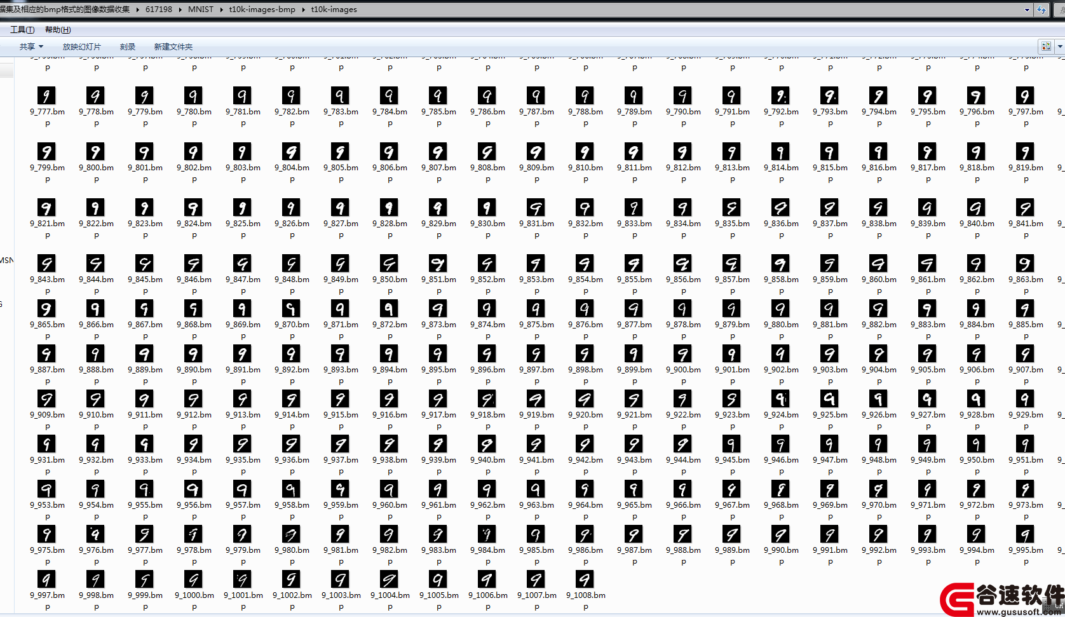Screen dimensions: 1065x617
Task: Select the 9_786.bmp image file
Action: pyautogui.click(x=487, y=105)
